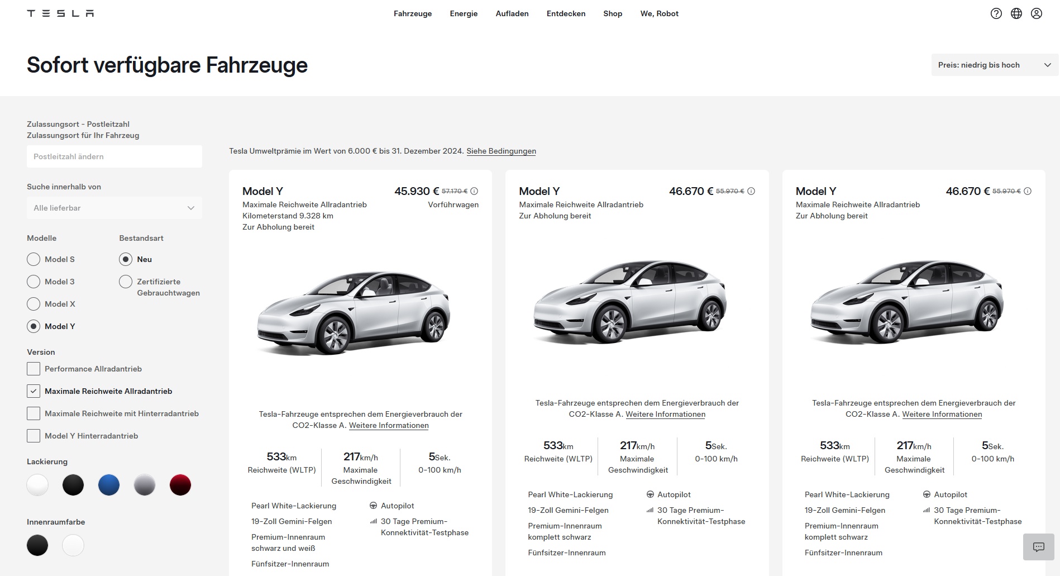Screen dimensions: 1060x576
Task: Open Weitere Informationen link on third card
Action: (942, 414)
